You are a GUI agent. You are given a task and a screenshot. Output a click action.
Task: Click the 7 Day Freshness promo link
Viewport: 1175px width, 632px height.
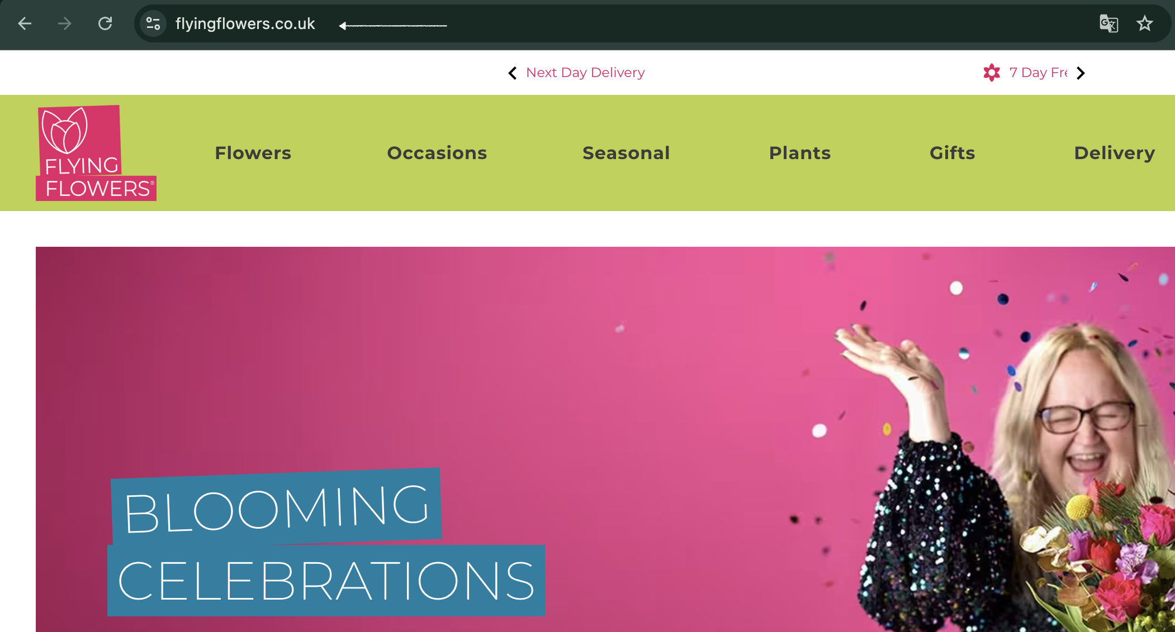1039,73
